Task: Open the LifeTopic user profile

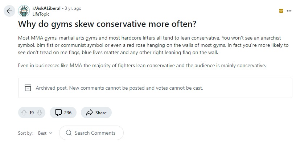Action: (41, 14)
